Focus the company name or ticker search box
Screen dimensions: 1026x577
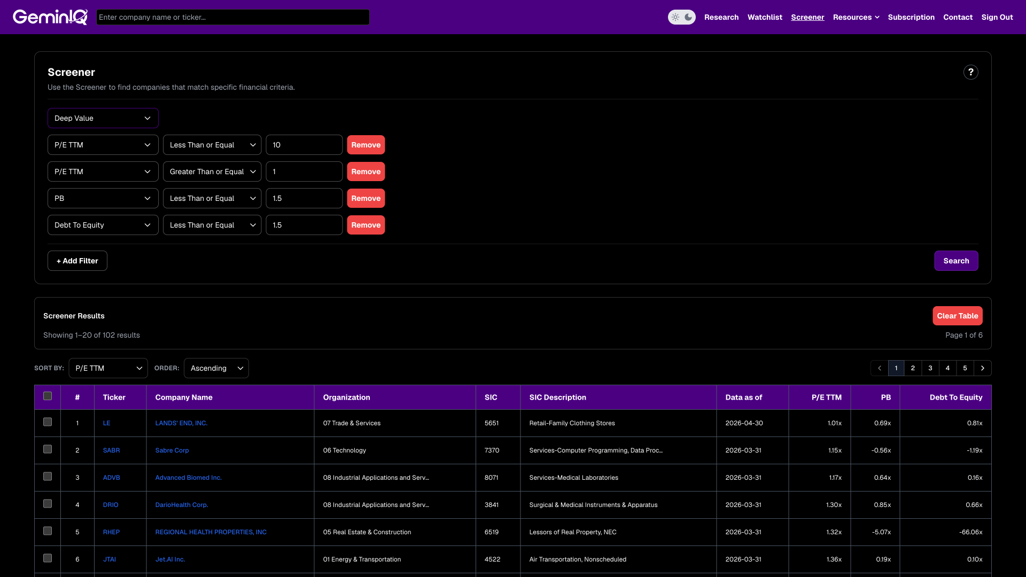(233, 17)
